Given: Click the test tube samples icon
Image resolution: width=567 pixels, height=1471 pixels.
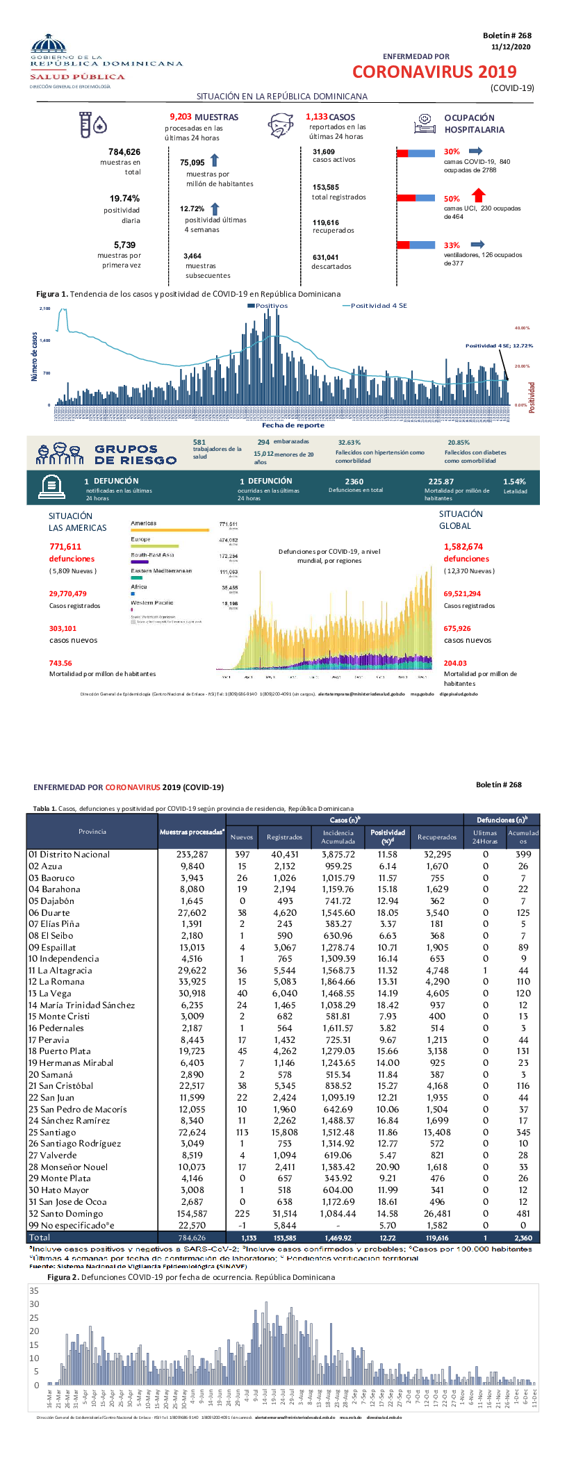Looking at the screenshot, I should [x=92, y=124].
